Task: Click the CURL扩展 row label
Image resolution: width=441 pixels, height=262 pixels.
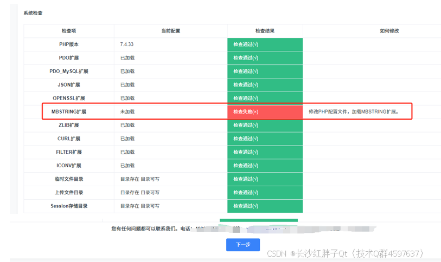Action: (x=69, y=139)
